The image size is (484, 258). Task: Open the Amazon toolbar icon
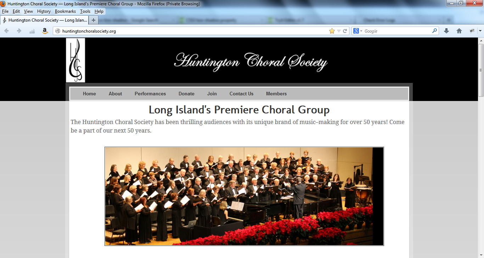[45, 31]
